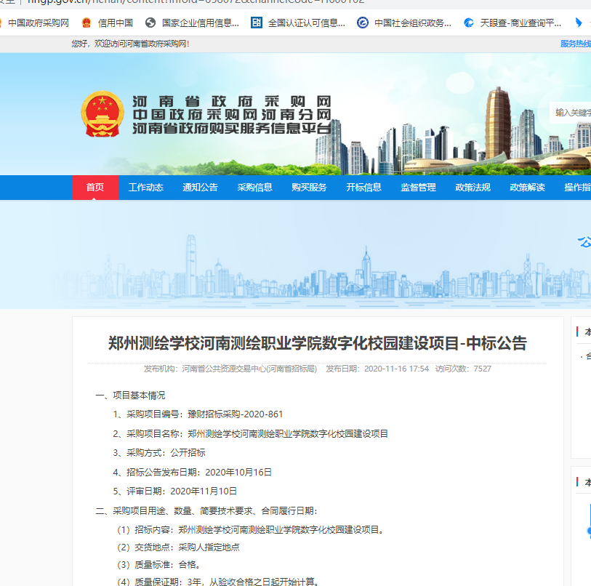Click the 2、采购项目名称 line
Screen dimensions: 591x586
(x=250, y=434)
